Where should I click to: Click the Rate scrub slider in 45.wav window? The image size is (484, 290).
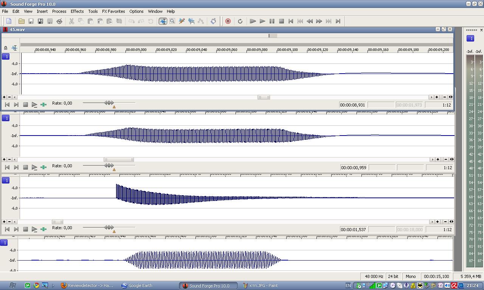[109, 103]
